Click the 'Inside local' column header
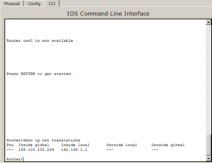 pyautogui.click(x=75, y=145)
